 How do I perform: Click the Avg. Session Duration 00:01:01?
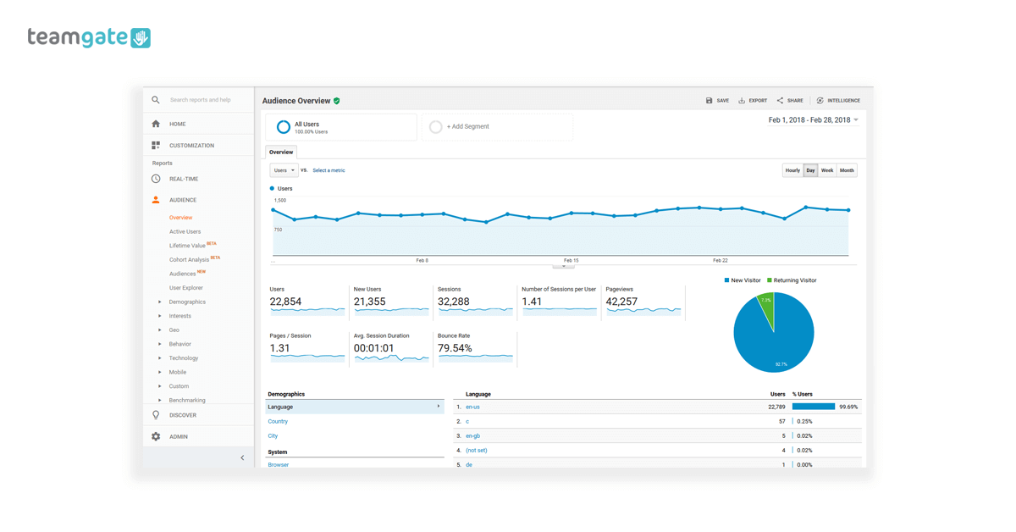[373, 348]
